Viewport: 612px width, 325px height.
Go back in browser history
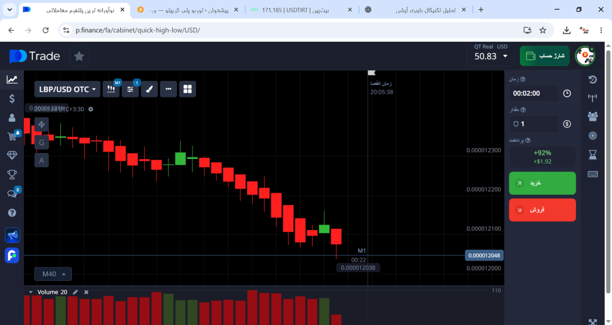tap(11, 30)
